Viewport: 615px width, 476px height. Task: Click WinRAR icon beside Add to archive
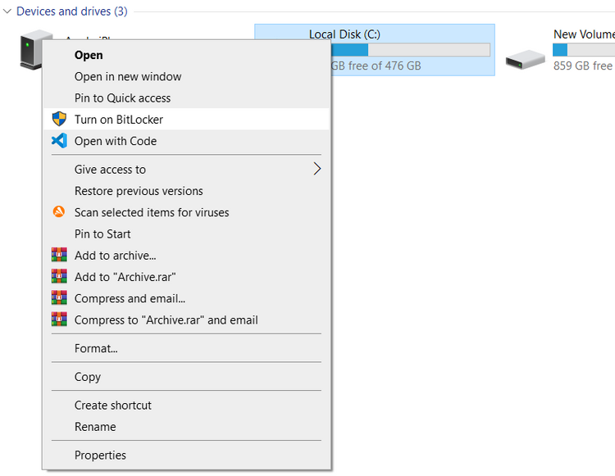[x=59, y=256]
